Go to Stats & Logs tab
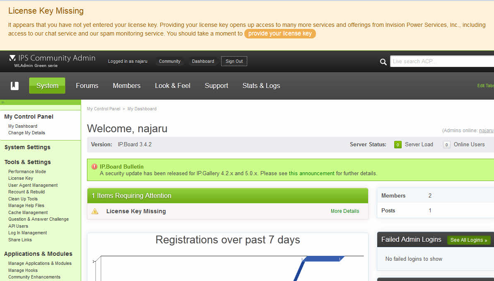This screenshot has width=494, height=281. coord(261,86)
